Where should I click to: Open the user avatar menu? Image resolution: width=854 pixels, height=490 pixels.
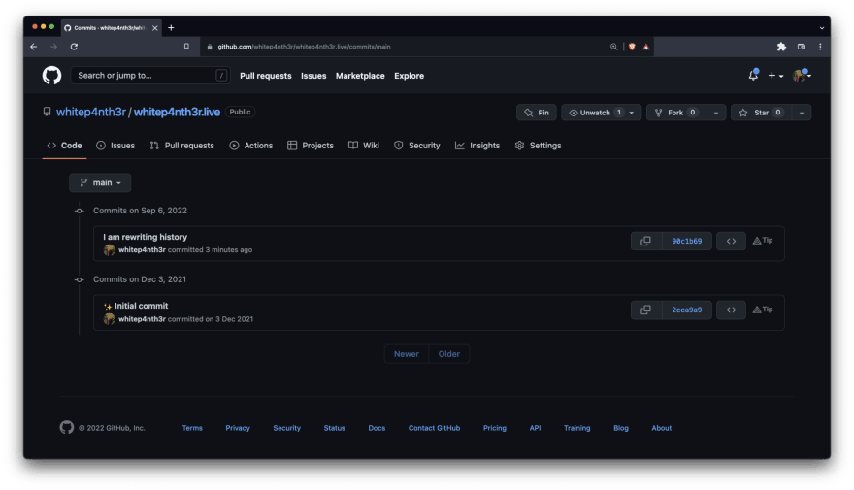(802, 76)
